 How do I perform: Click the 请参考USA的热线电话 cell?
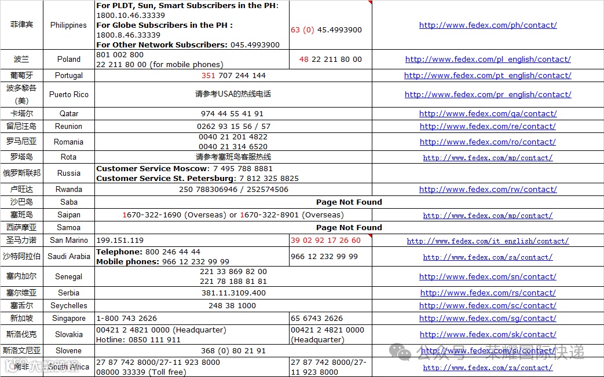pyautogui.click(x=233, y=94)
